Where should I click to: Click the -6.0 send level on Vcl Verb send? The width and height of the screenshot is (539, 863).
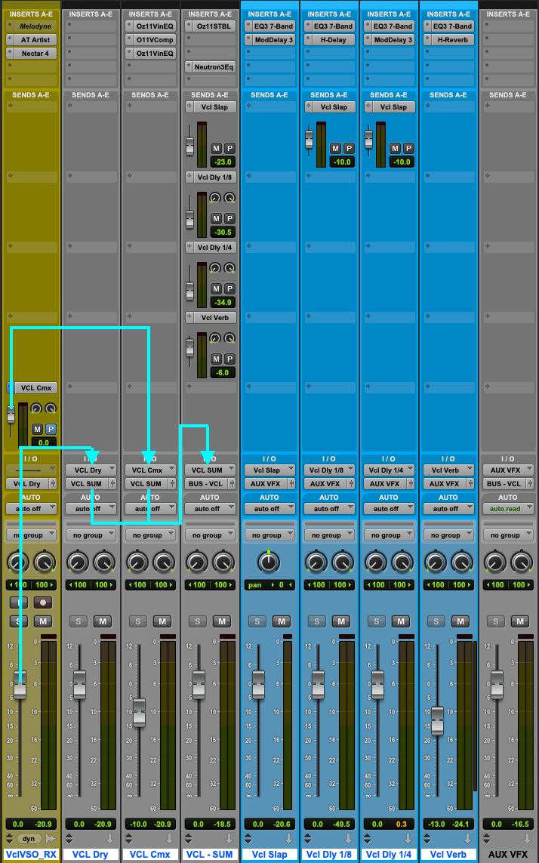[x=223, y=373]
